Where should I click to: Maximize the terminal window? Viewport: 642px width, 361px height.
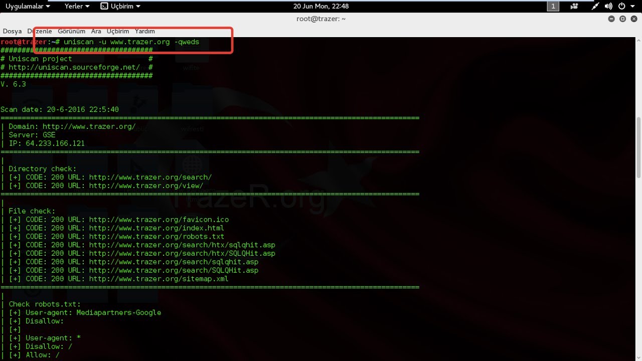click(622, 19)
